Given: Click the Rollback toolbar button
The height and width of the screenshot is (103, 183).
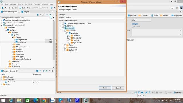Looking at the screenshot, I should [x=44, y=8].
